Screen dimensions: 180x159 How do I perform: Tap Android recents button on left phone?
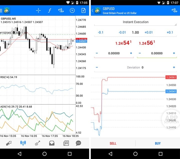pyautogui.click(x=69, y=154)
